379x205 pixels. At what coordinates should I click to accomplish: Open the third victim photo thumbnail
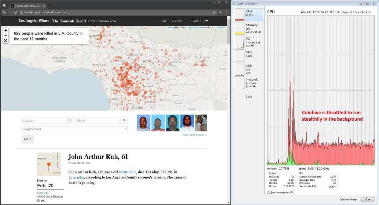click(x=172, y=123)
